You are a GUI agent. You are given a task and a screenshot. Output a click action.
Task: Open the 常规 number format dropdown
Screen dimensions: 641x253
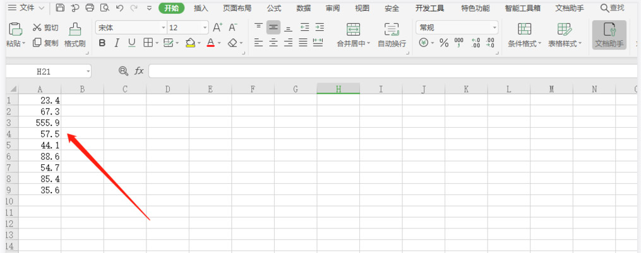495,28
